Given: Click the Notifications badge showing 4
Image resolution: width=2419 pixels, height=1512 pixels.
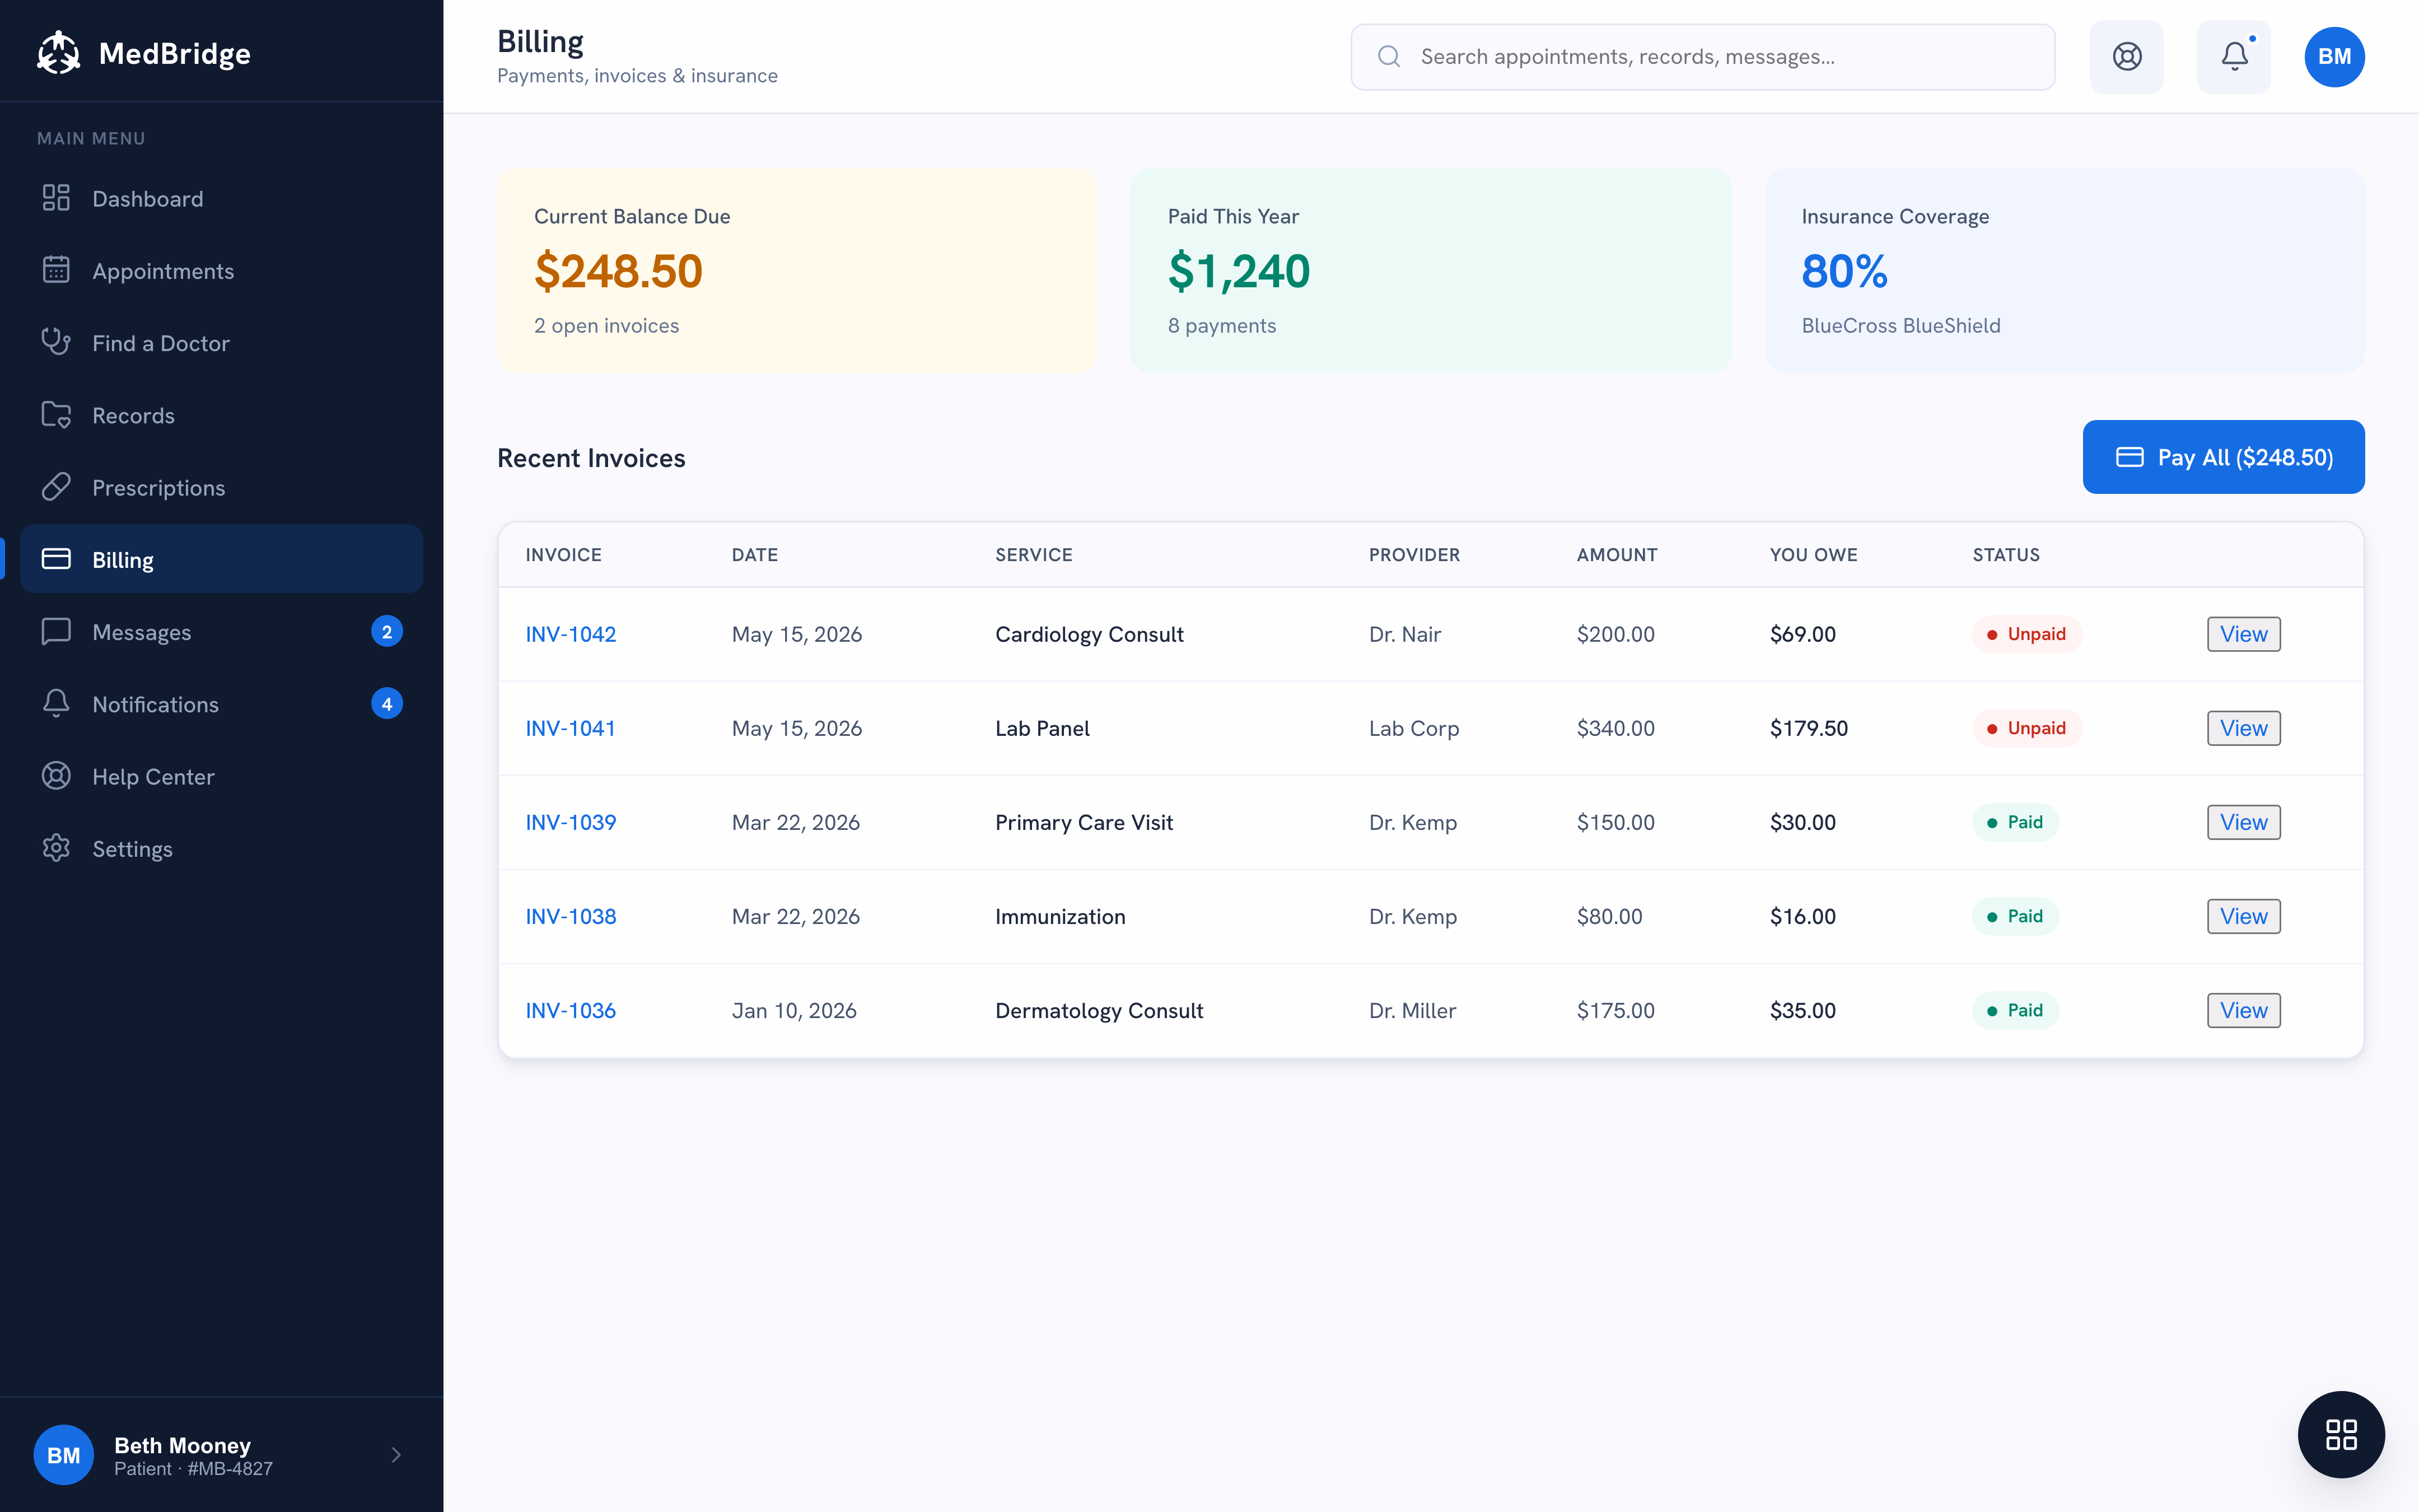Looking at the screenshot, I should (387, 703).
